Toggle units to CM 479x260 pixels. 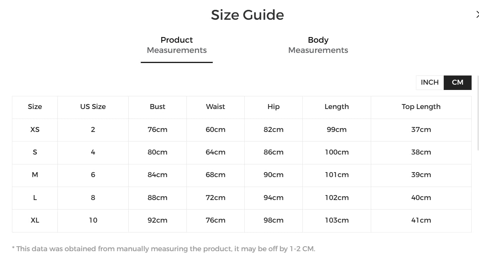pyautogui.click(x=457, y=83)
